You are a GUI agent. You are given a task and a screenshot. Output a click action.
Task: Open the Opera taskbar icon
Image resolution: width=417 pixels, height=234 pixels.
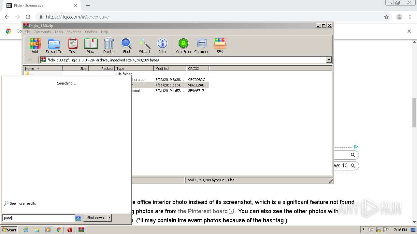(x=70, y=230)
